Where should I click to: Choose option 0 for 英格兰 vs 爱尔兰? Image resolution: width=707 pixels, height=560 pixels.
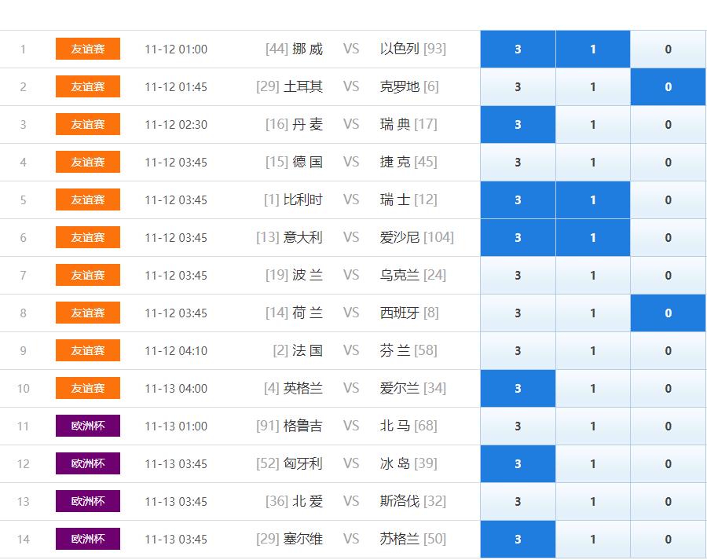coord(668,388)
